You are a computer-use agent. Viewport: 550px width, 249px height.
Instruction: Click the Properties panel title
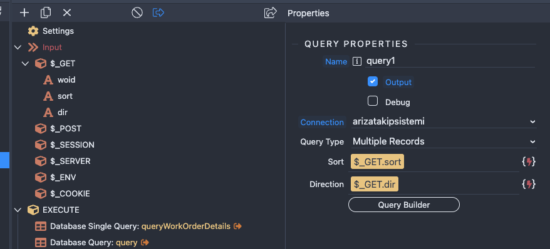308,13
